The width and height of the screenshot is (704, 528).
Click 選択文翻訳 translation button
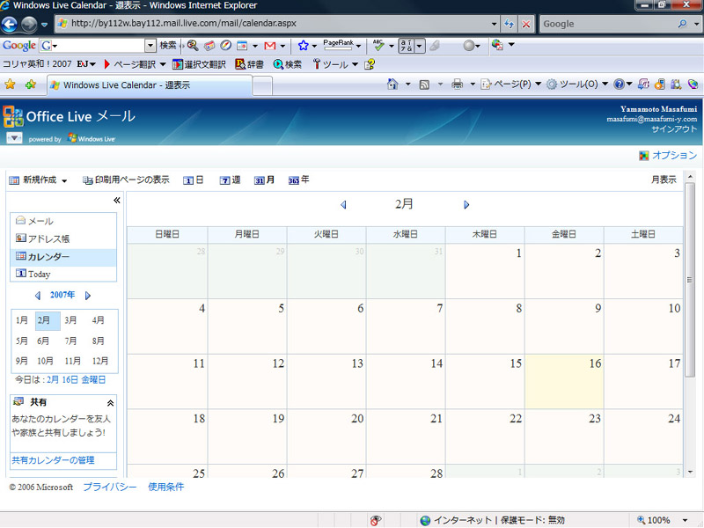[x=200, y=64]
